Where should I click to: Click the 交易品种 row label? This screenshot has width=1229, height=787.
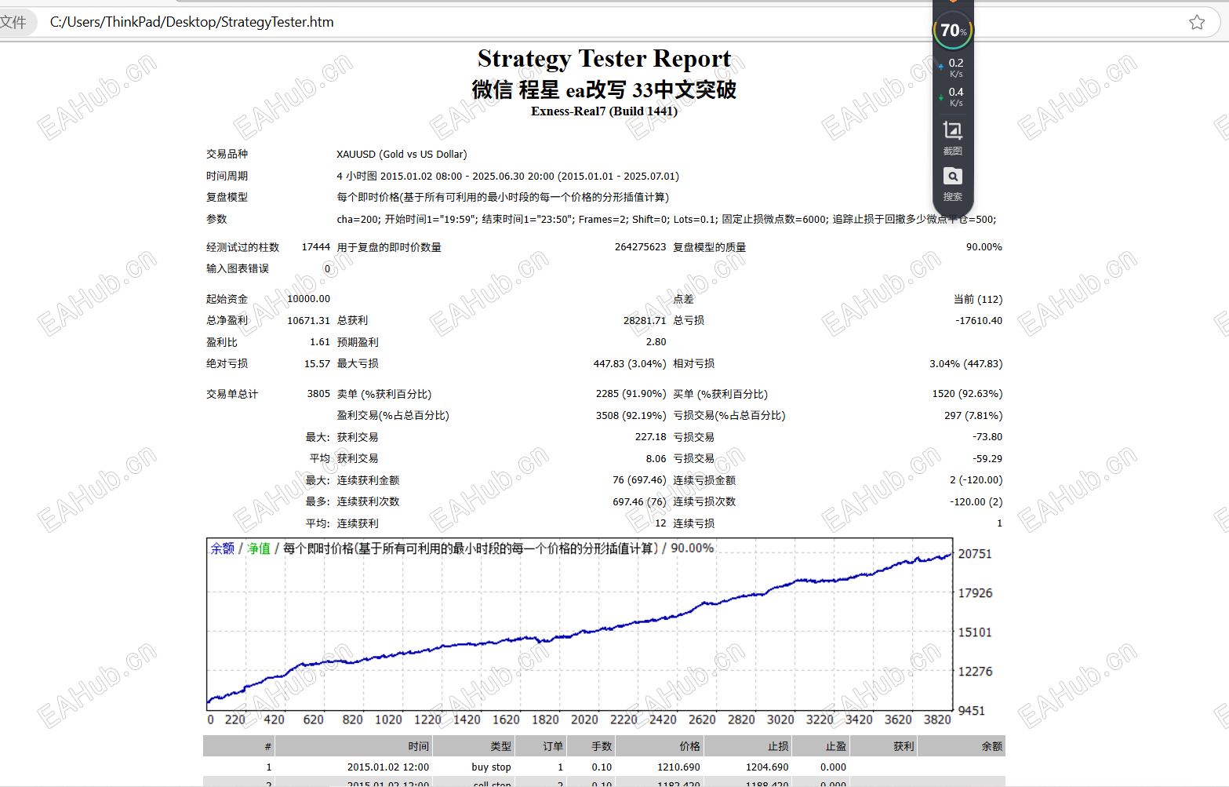click(227, 155)
